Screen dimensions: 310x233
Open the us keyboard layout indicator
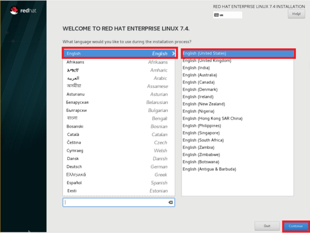pos(228,15)
